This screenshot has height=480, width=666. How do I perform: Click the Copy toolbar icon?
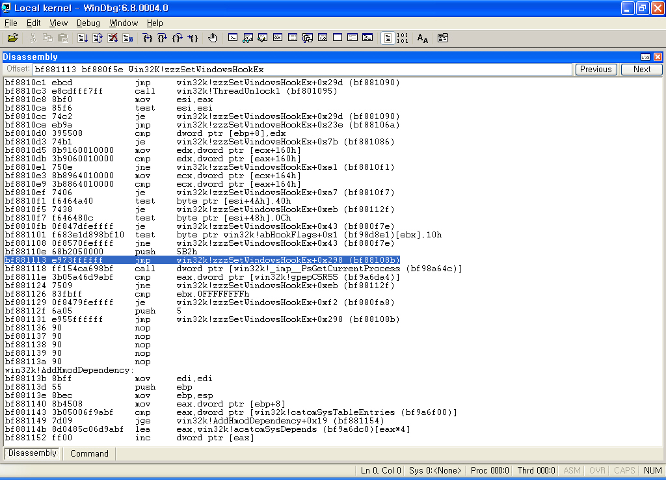click(48, 38)
